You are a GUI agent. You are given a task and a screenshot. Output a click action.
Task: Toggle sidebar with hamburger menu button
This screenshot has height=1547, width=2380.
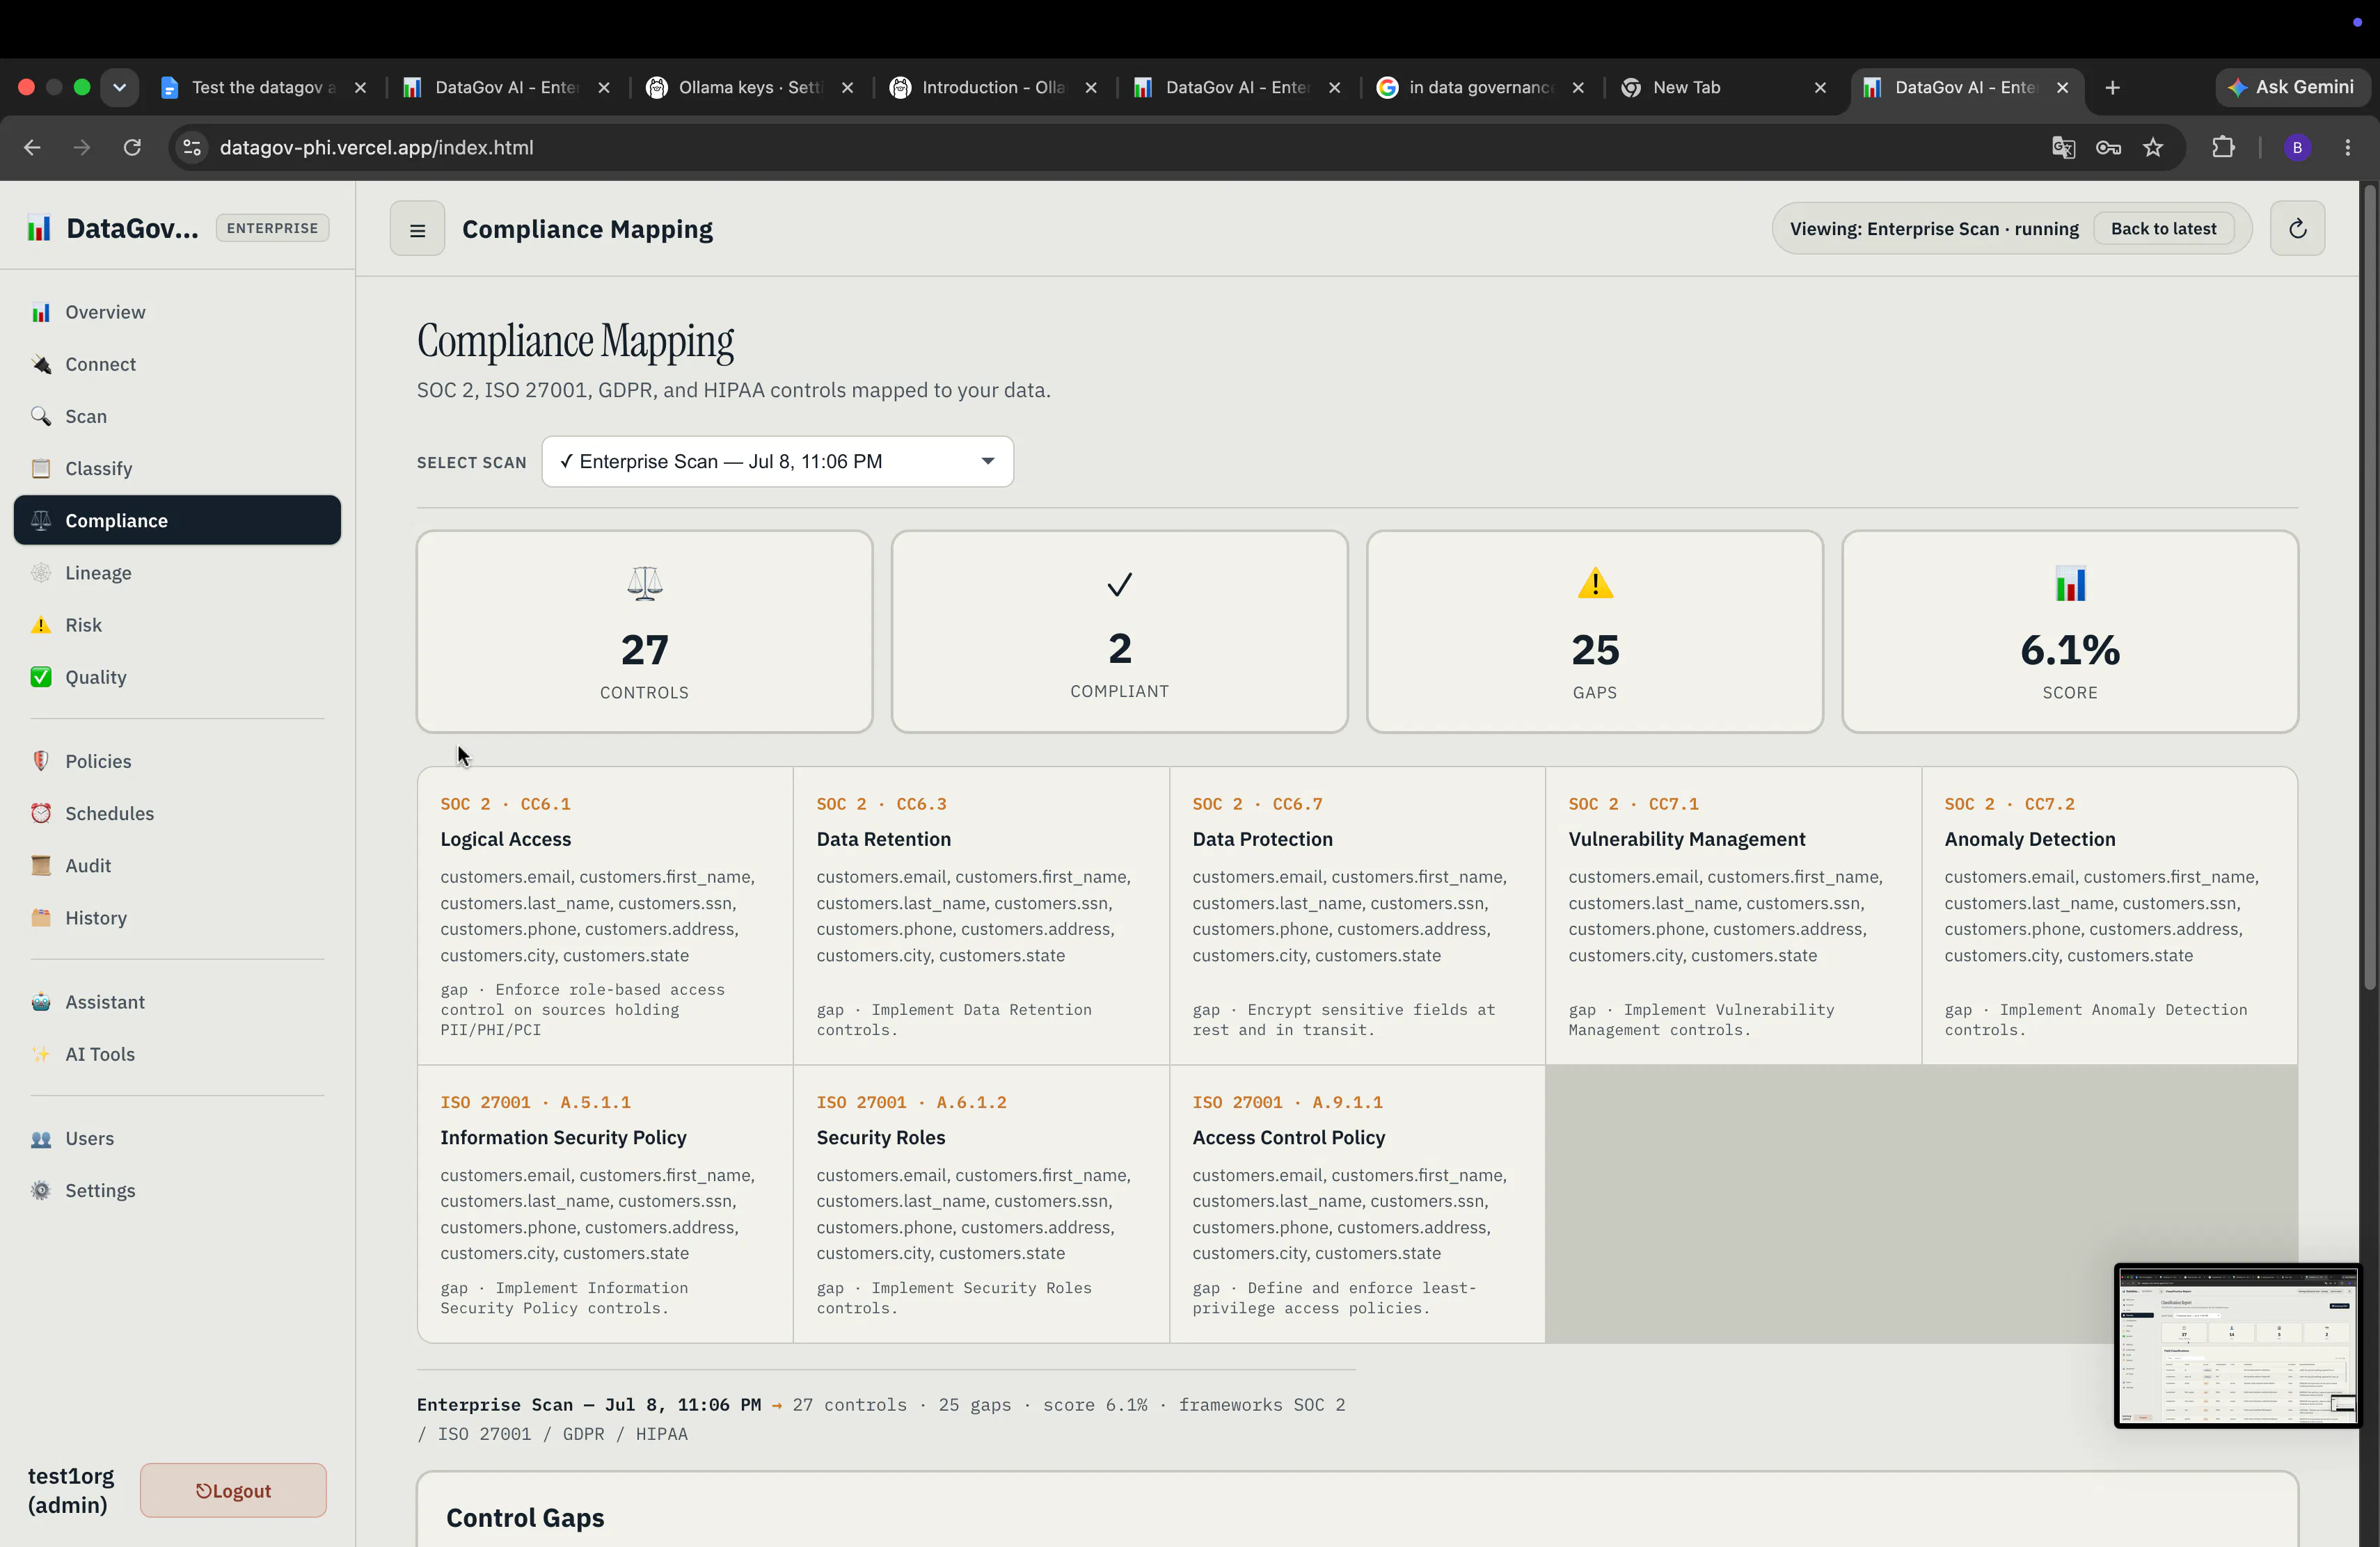(417, 229)
